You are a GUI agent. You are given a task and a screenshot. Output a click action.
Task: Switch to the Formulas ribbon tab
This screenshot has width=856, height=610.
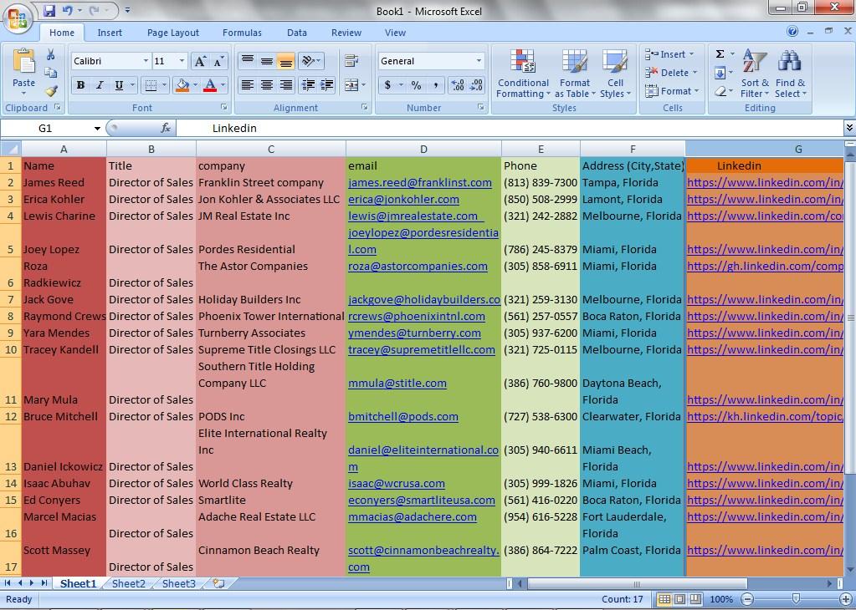tap(242, 33)
